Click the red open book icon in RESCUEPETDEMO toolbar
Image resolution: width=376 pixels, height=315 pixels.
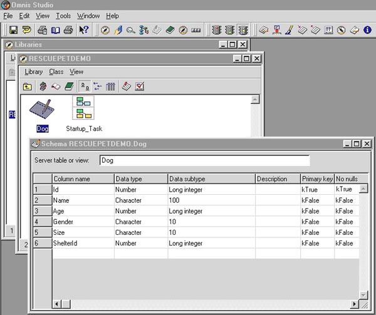click(x=56, y=86)
